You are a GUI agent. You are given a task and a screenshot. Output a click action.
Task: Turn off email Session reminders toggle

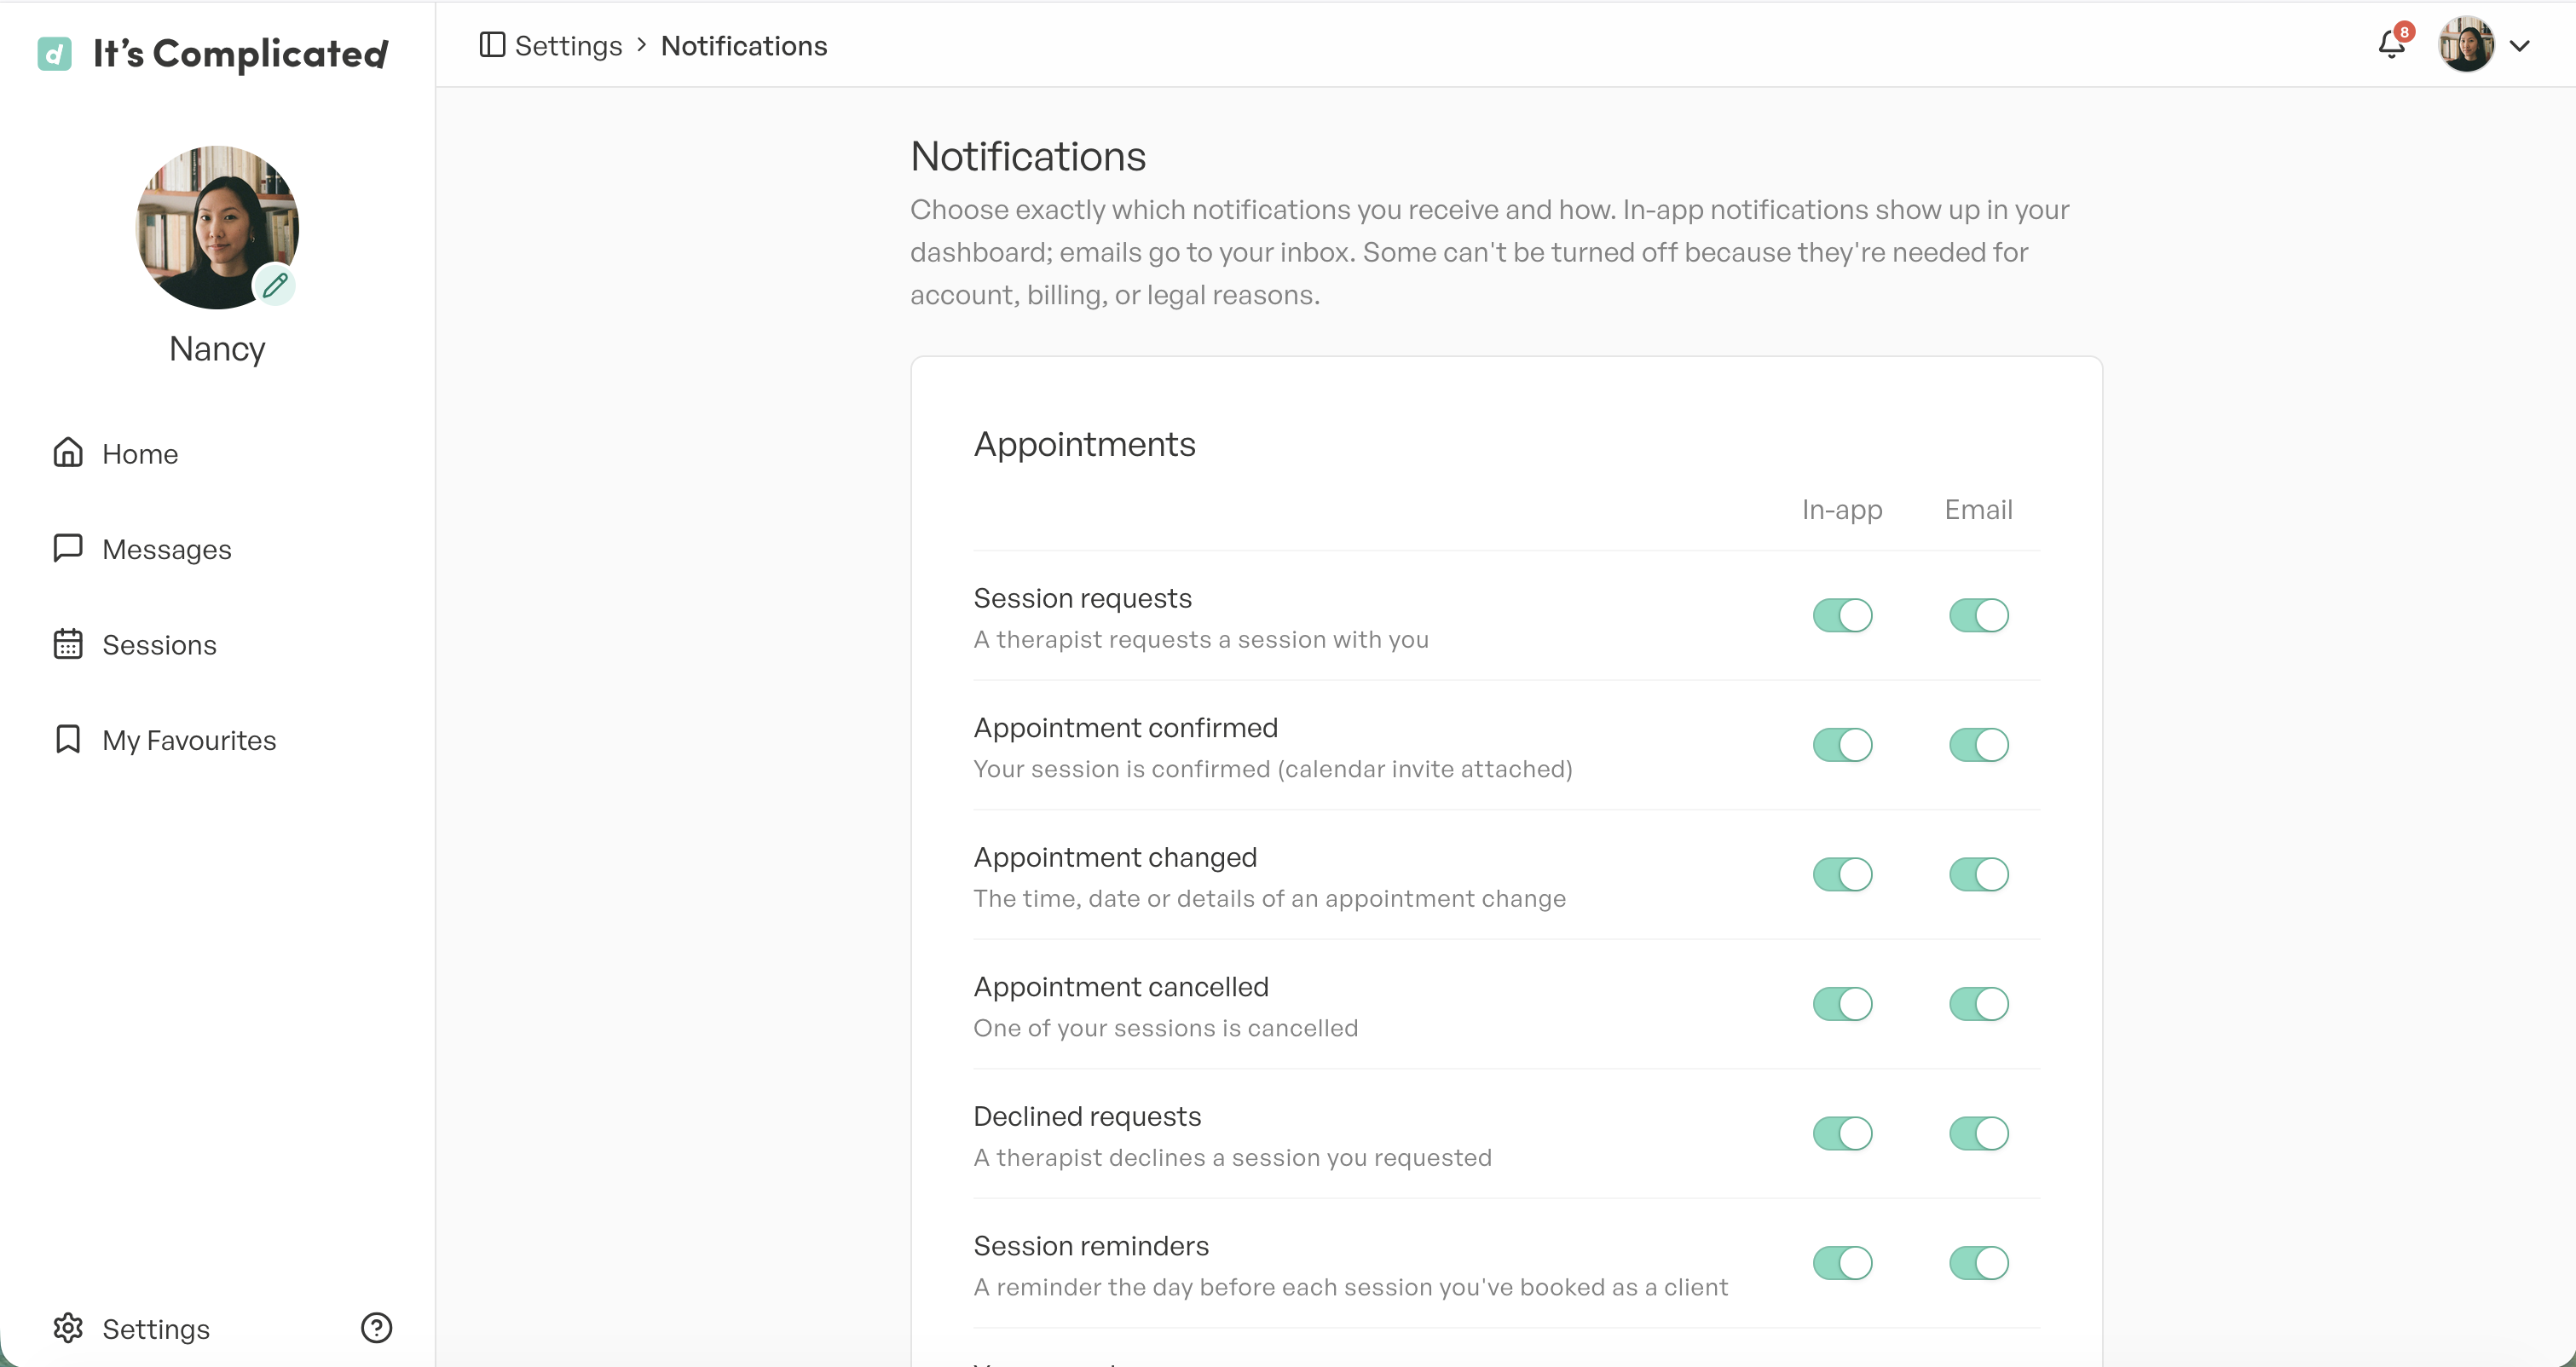point(1978,1263)
